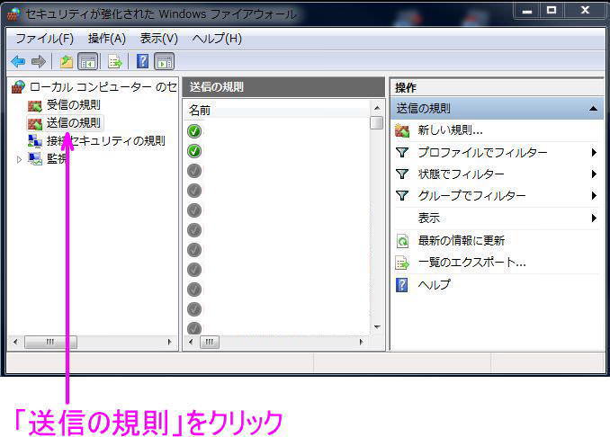Click the rules list horizontal scrollbar thumb
610x437 pixels.
[210, 342]
